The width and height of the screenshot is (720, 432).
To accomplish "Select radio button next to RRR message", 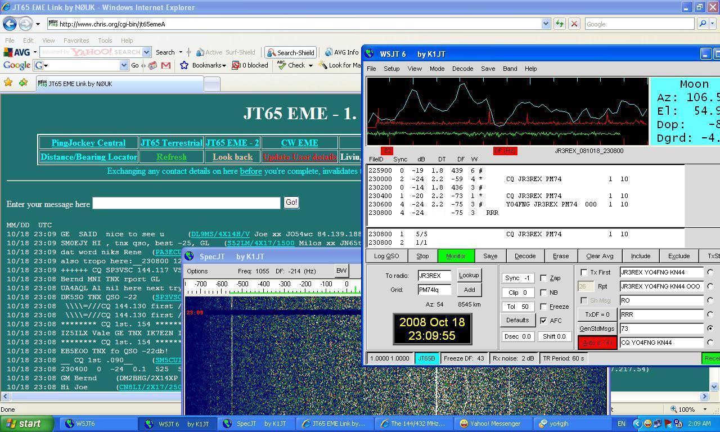I will [x=710, y=314].
